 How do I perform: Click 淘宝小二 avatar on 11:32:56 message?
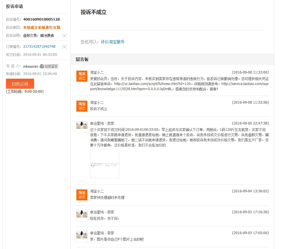pyautogui.click(x=82, y=106)
